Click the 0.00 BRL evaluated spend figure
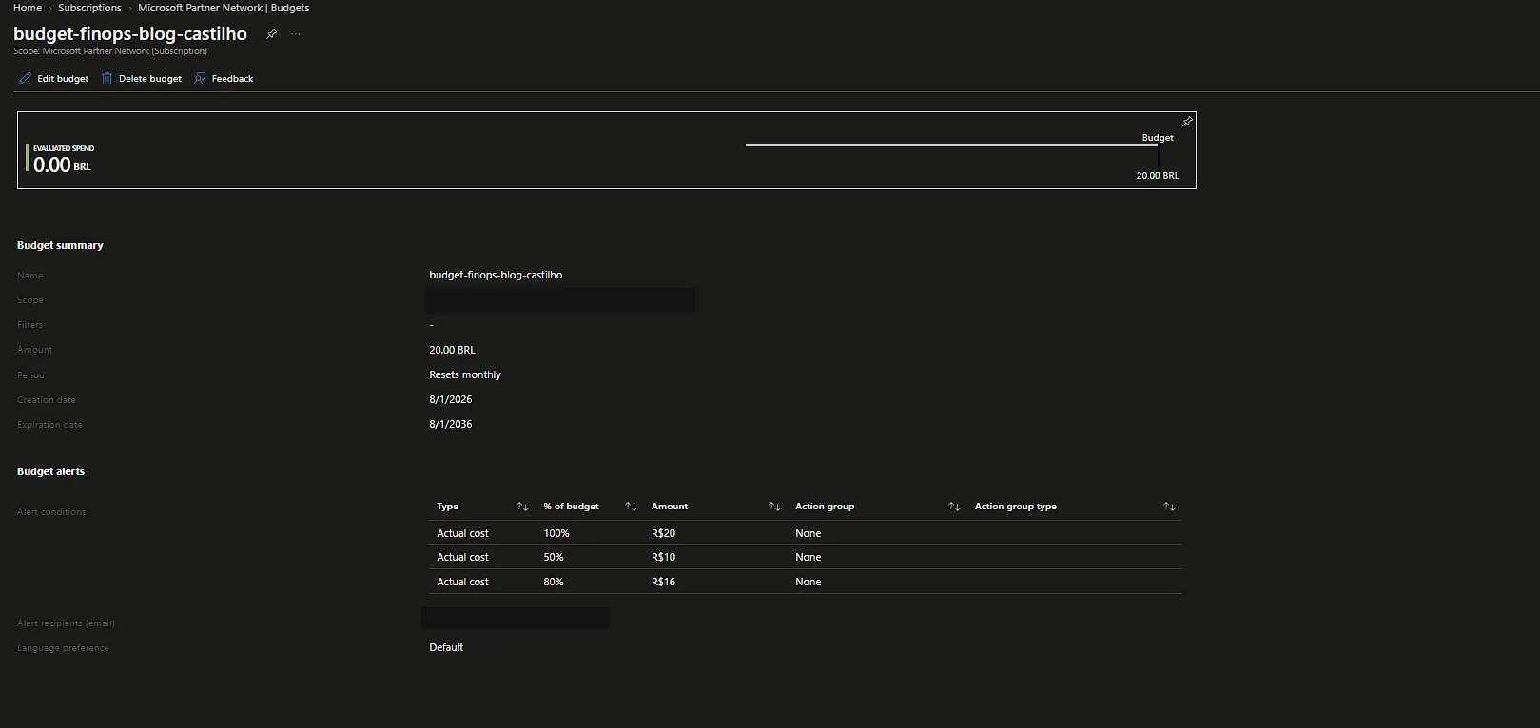This screenshot has width=1540, height=728. click(x=62, y=164)
